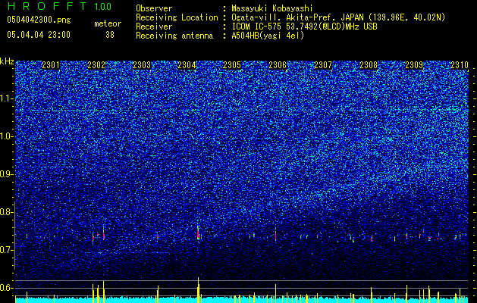Click the HROFFT 1.0.0 title text
Image resolution: width=477 pixels, height=303 pixels.
click(59, 6)
